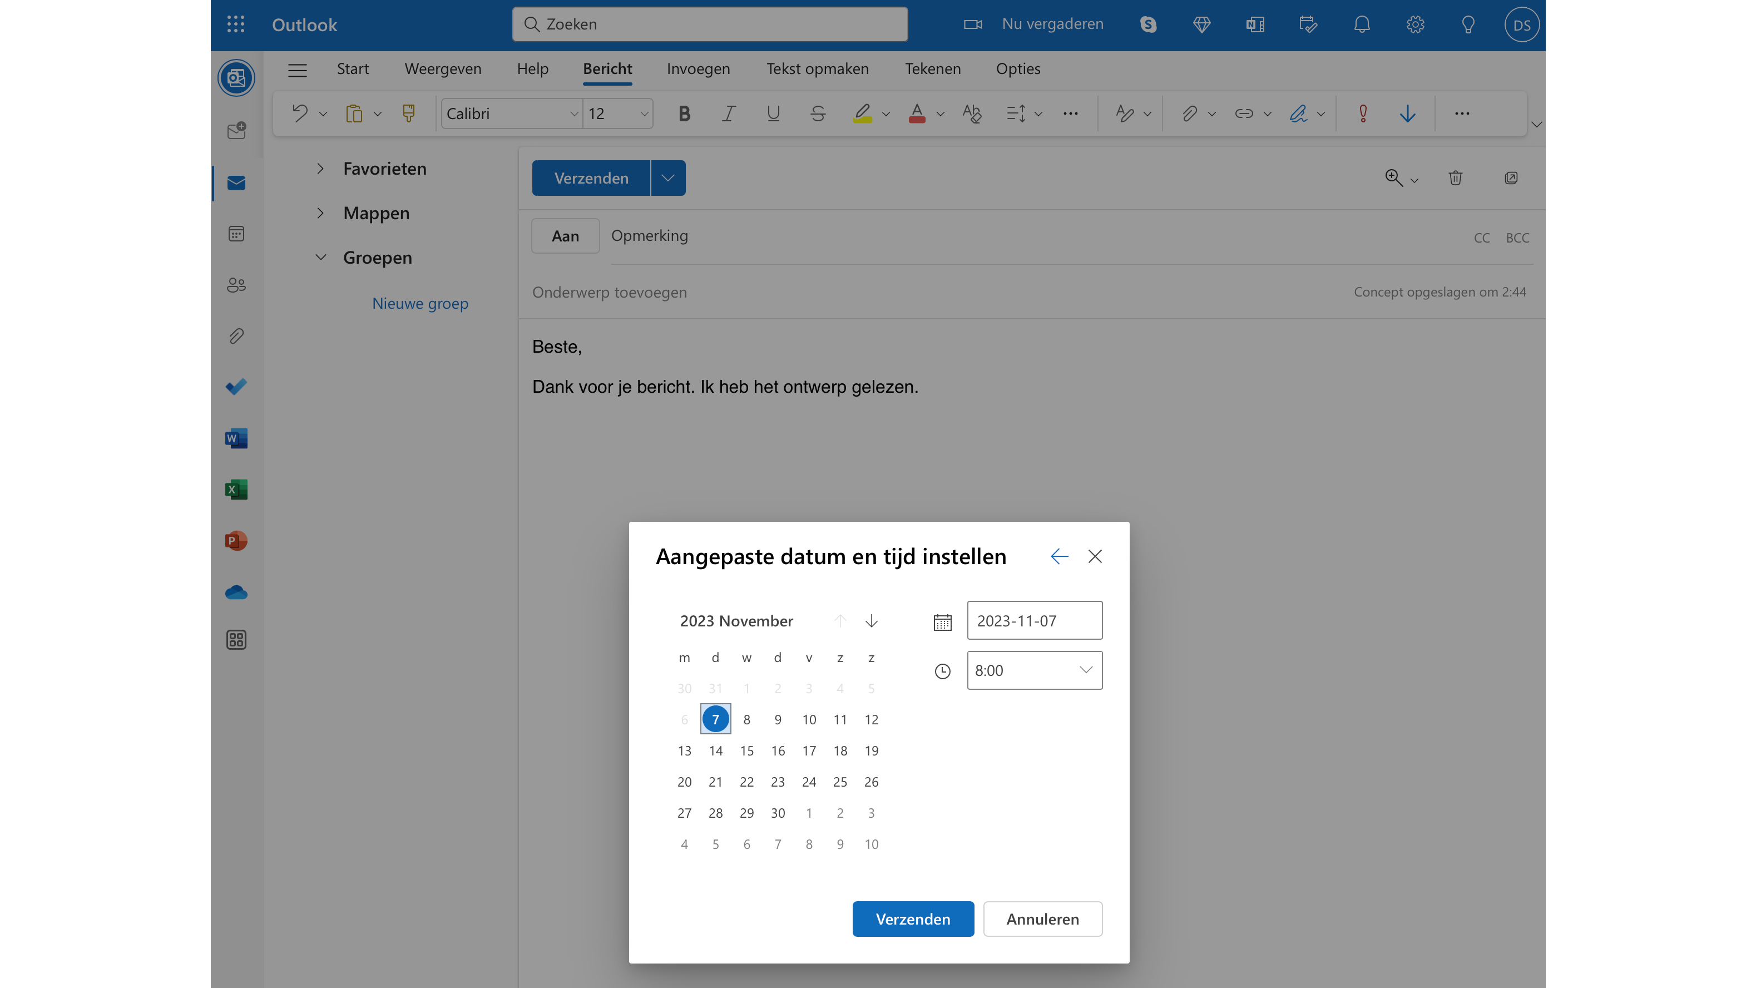Viewport: 1756px width, 988px height.
Task: Click the Bold formatting icon
Action: pos(684,114)
